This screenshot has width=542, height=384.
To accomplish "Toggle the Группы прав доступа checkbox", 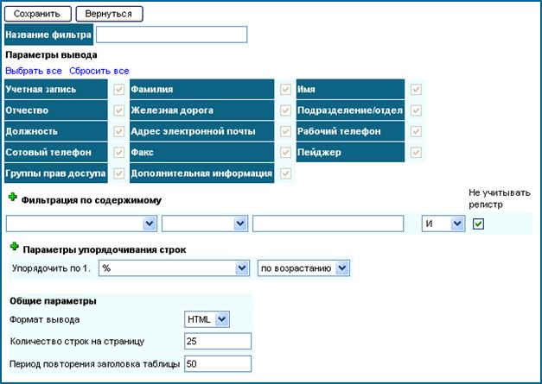I will [119, 173].
